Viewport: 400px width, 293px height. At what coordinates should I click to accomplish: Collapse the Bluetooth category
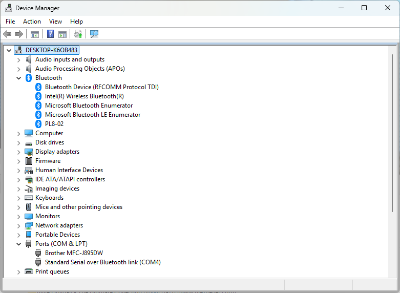[x=19, y=78]
